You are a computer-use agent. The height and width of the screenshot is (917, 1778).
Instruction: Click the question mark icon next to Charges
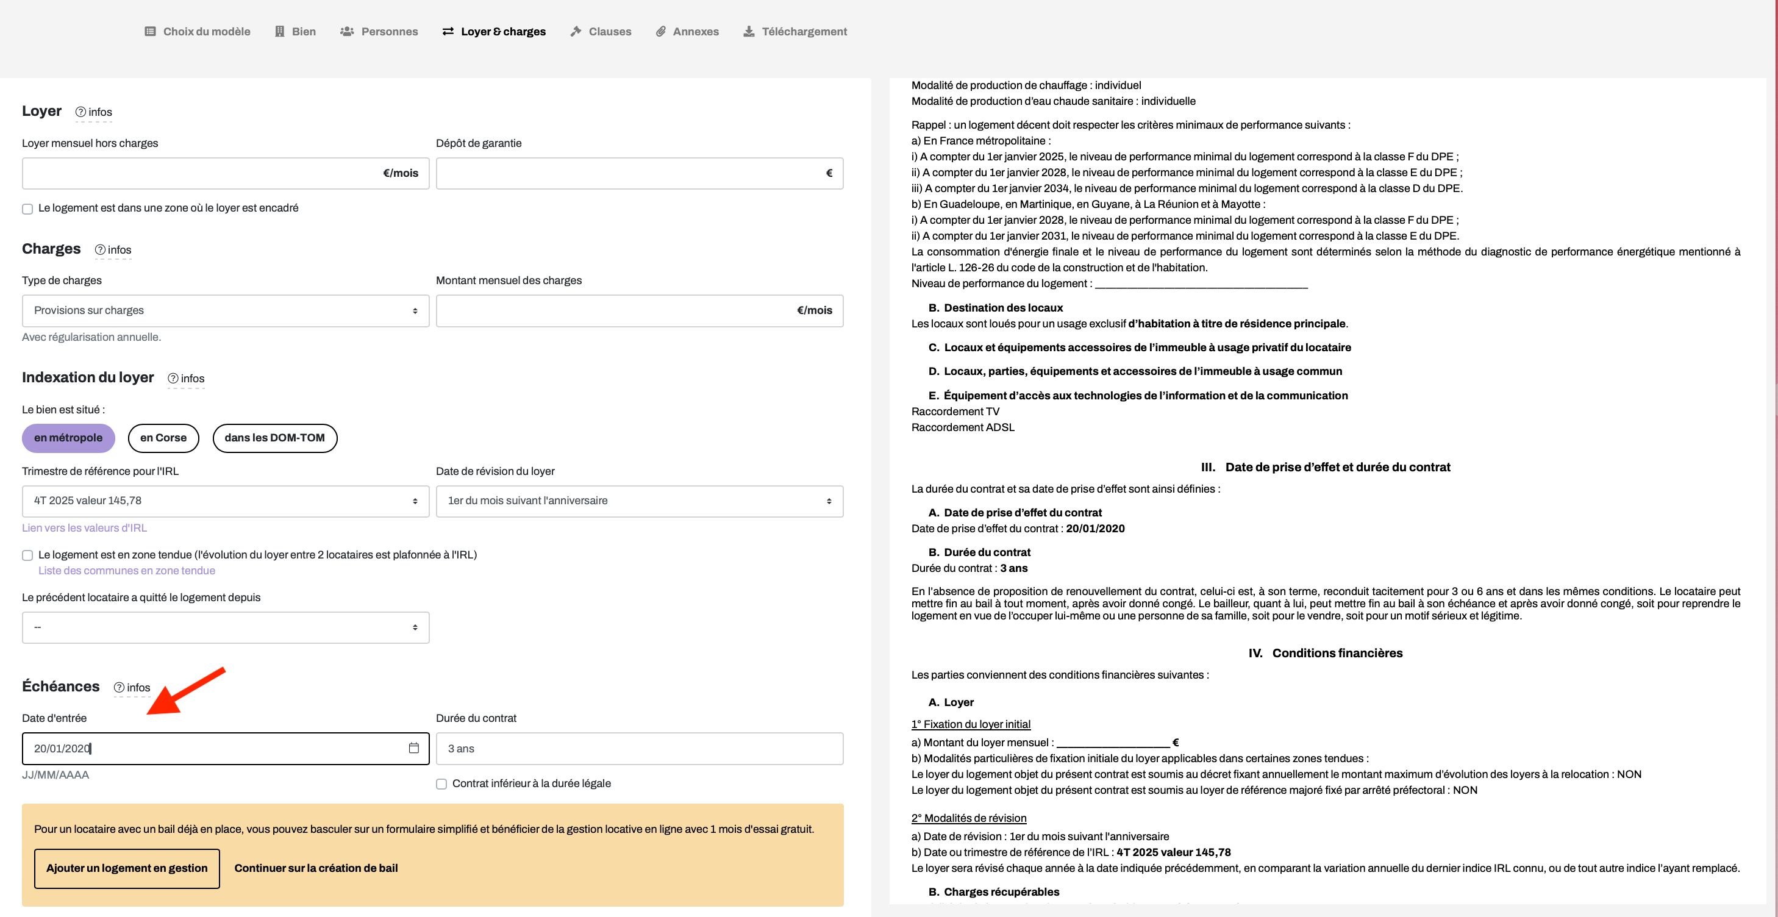pyautogui.click(x=100, y=250)
